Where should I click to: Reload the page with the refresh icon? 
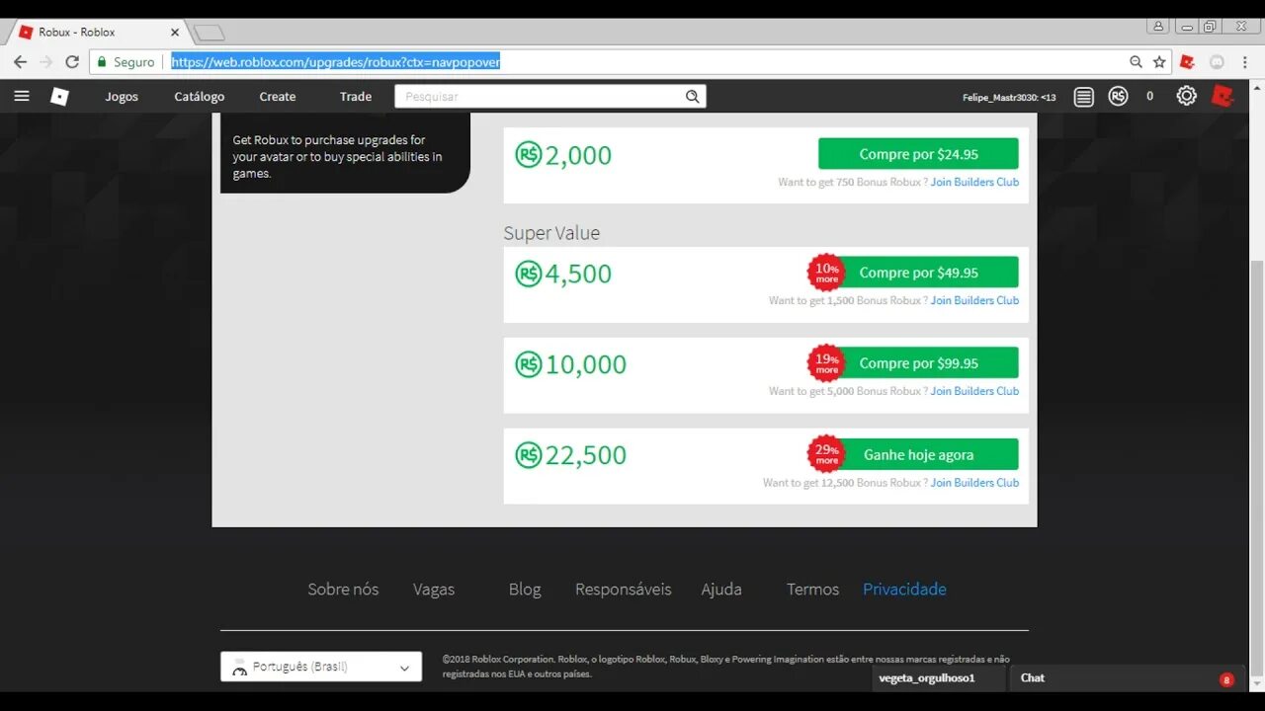pos(72,61)
